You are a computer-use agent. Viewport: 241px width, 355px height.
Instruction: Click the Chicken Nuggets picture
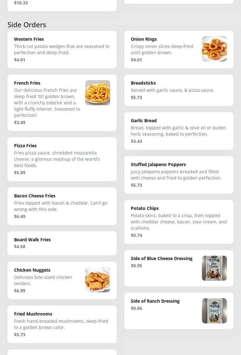(98, 280)
